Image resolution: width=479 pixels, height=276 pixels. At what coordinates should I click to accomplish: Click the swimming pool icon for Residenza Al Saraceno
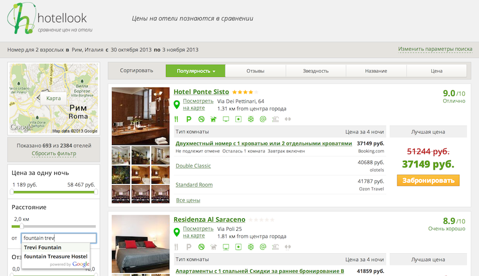tap(276, 247)
